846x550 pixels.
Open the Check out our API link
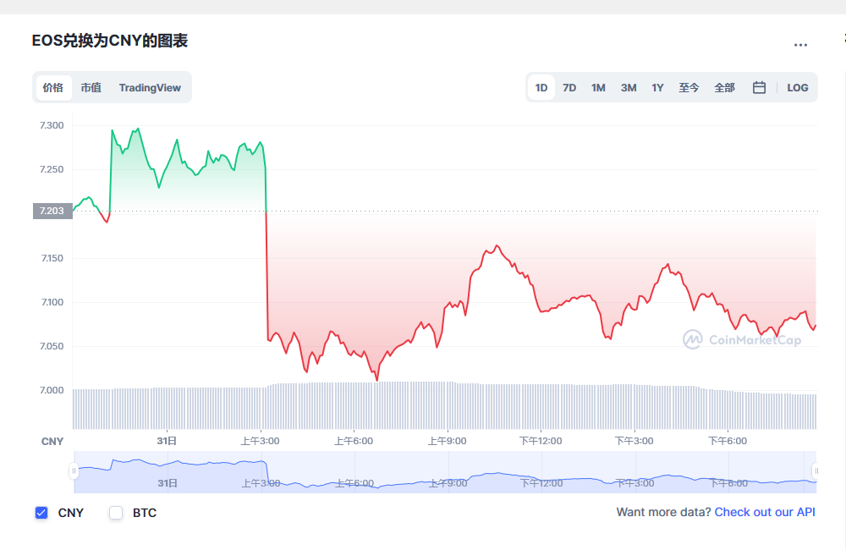point(765,512)
